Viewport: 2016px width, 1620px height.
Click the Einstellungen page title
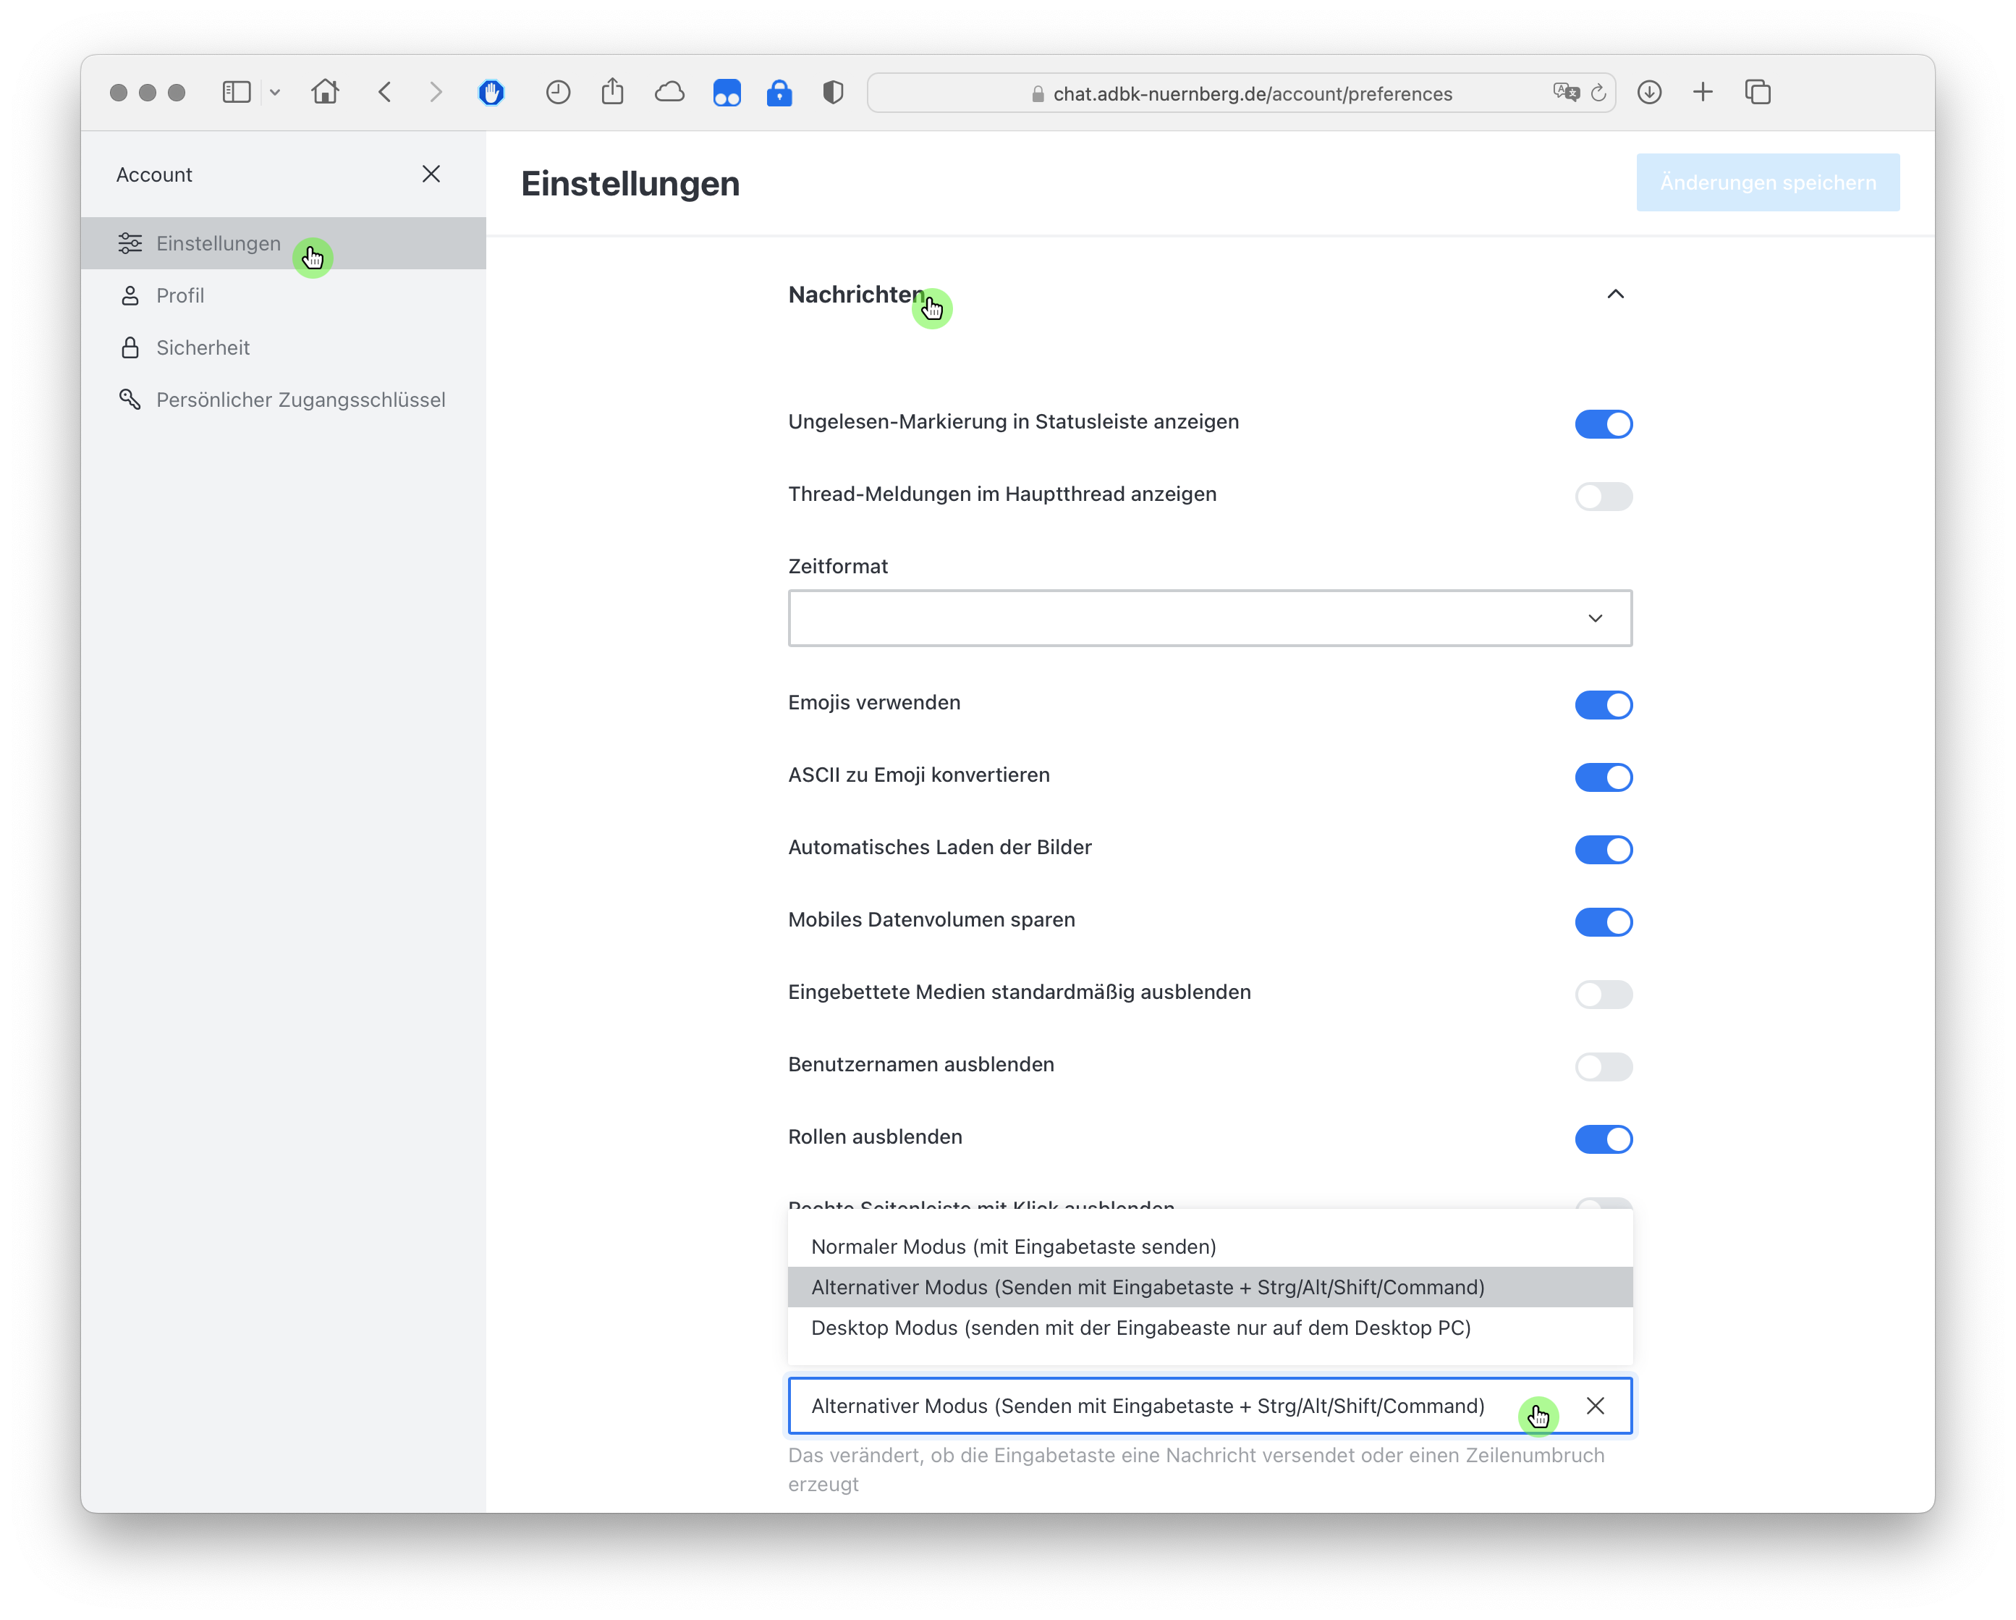(x=630, y=183)
